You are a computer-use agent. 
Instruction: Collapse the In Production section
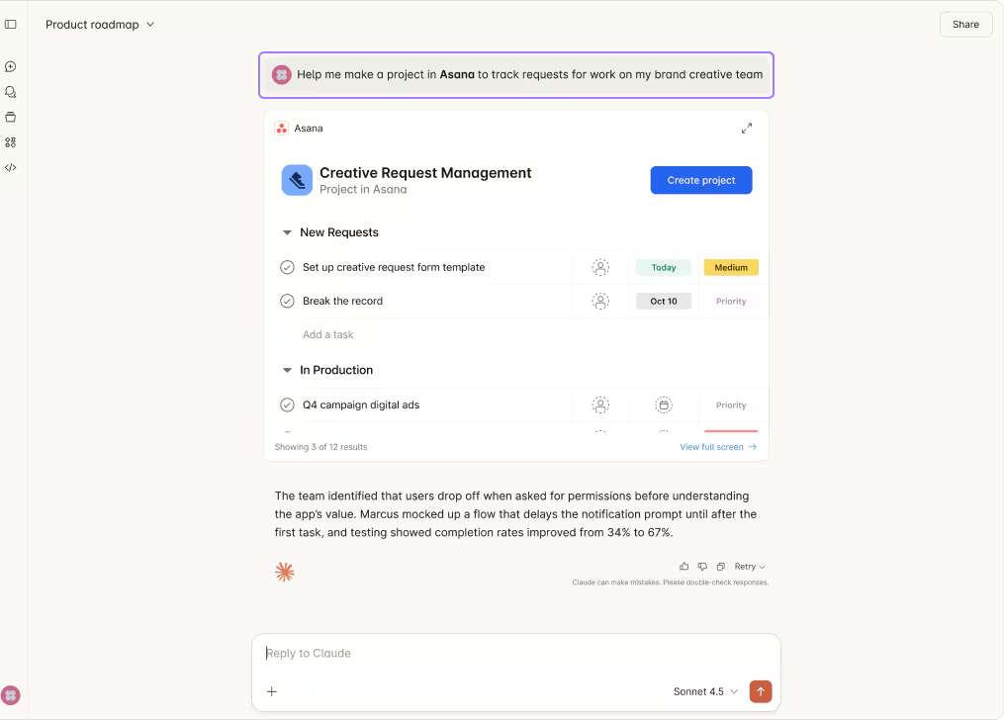[286, 370]
